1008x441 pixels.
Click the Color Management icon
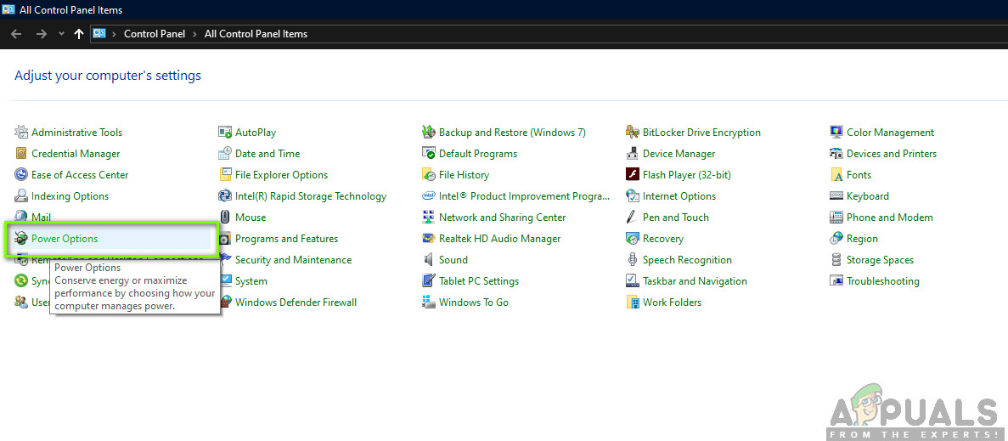click(x=836, y=133)
